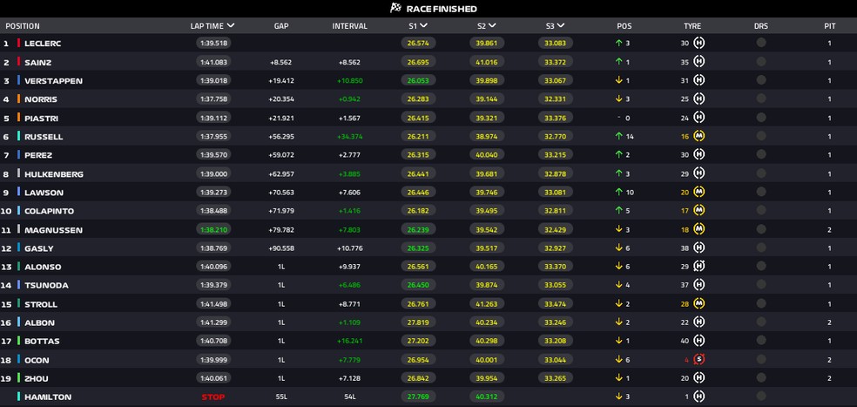Viewport: 857px width, 407px height.
Task: Click Norris's S3 time 32.331
Action: pos(556,99)
